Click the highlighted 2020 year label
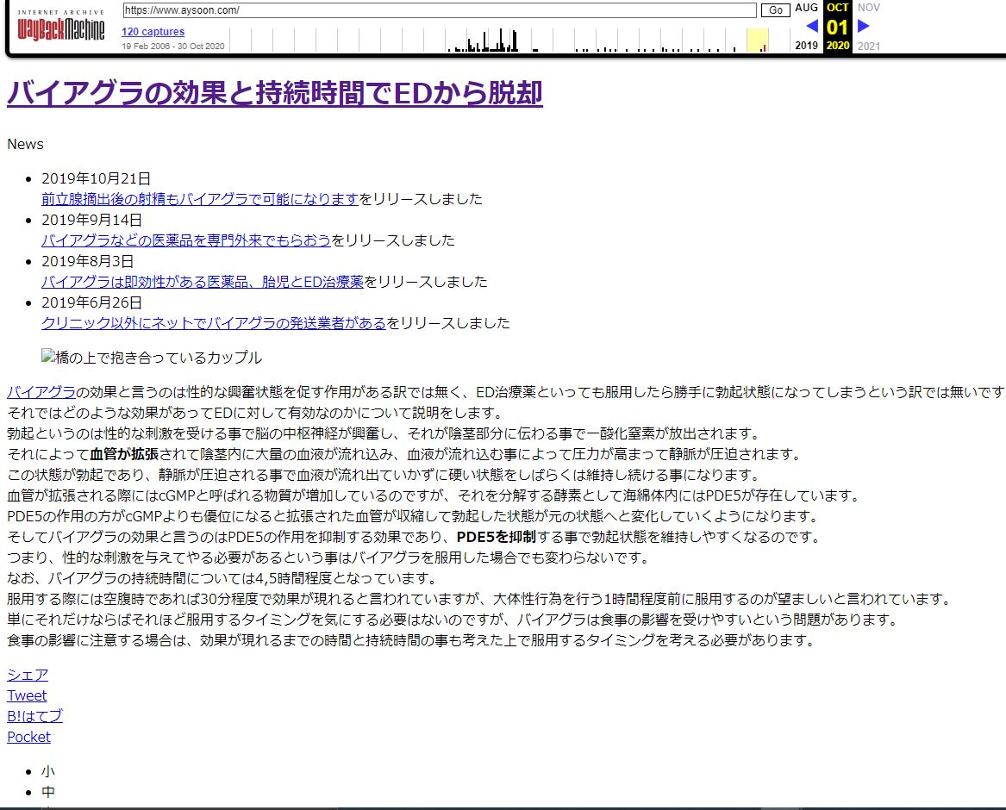 (x=838, y=46)
